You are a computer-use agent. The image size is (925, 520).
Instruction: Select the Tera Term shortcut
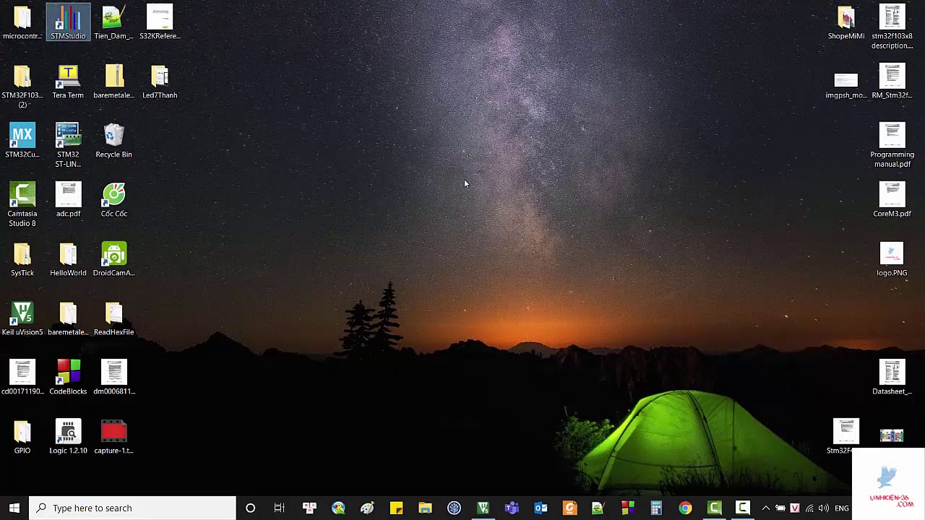click(x=68, y=82)
